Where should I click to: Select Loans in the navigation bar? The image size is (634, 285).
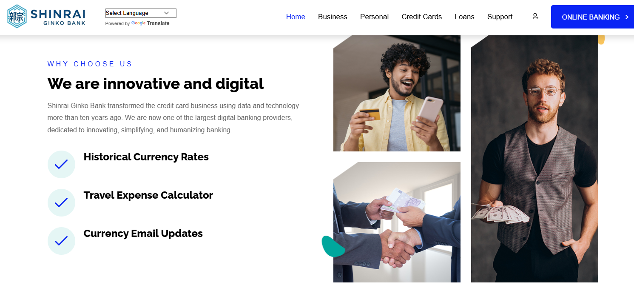[x=464, y=17]
